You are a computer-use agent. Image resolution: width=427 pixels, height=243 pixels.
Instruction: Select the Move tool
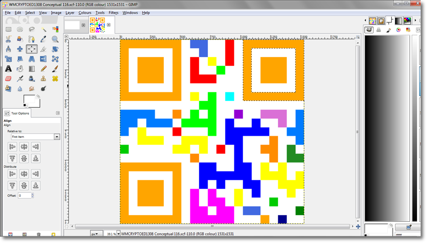point(20,49)
